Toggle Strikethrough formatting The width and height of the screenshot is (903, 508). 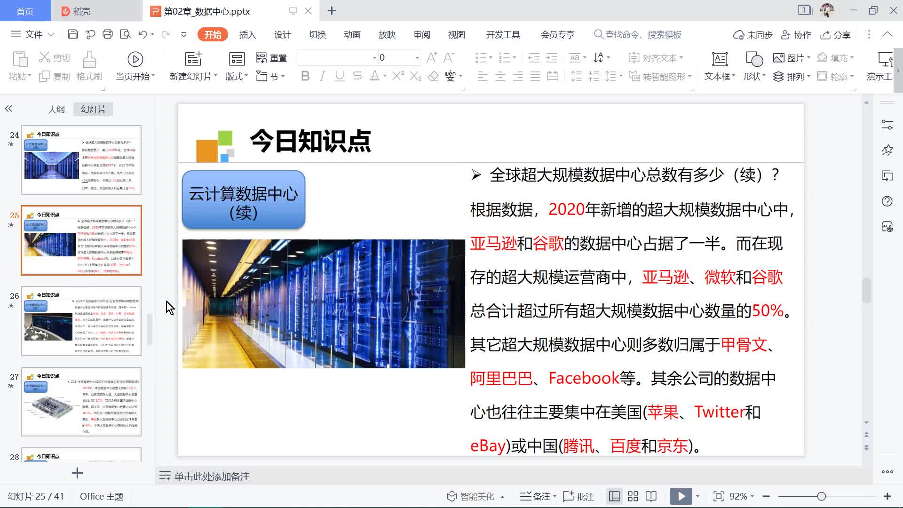click(x=357, y=76)
